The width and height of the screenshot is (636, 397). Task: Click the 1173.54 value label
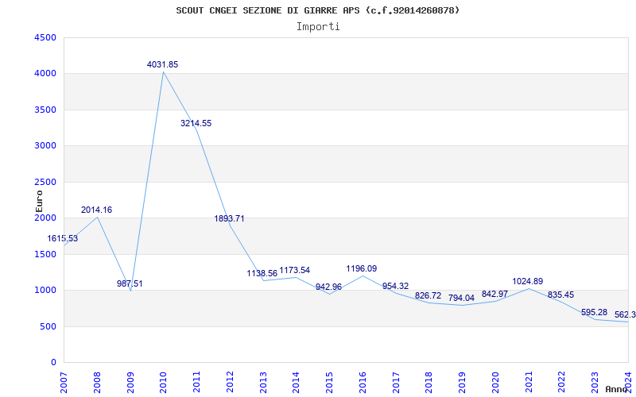tap(295, 270)
